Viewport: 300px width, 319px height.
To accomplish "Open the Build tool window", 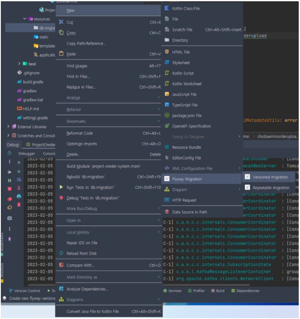I will pos(218,290).
